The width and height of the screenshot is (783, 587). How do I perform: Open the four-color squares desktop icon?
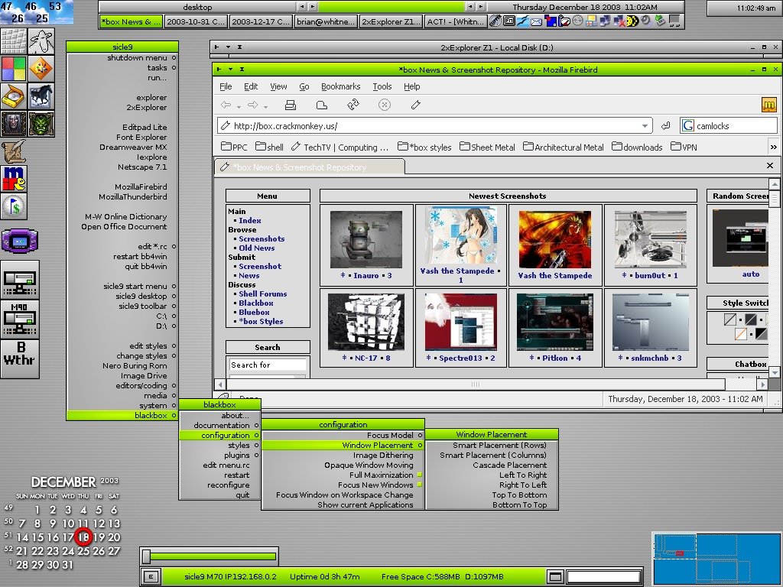pyautogui.click(x=14, y=68)
